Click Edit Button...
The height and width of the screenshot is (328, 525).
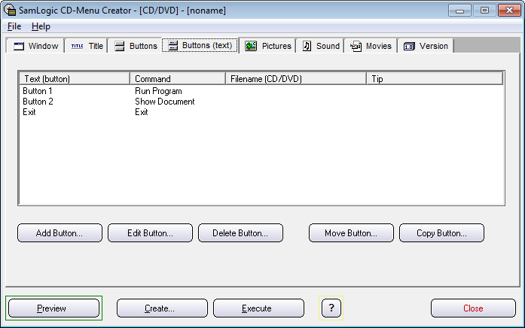point(150,233)
